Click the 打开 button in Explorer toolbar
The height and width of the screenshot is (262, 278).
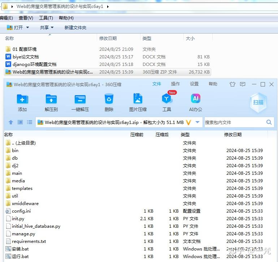15,27
